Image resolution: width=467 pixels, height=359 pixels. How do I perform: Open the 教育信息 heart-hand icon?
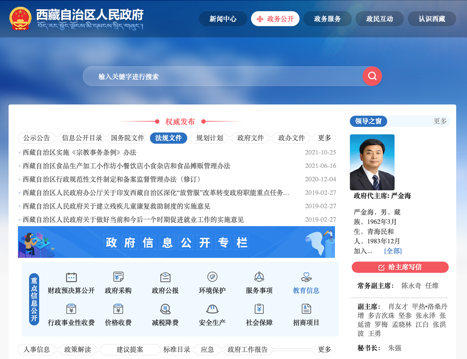pos(306,277)
